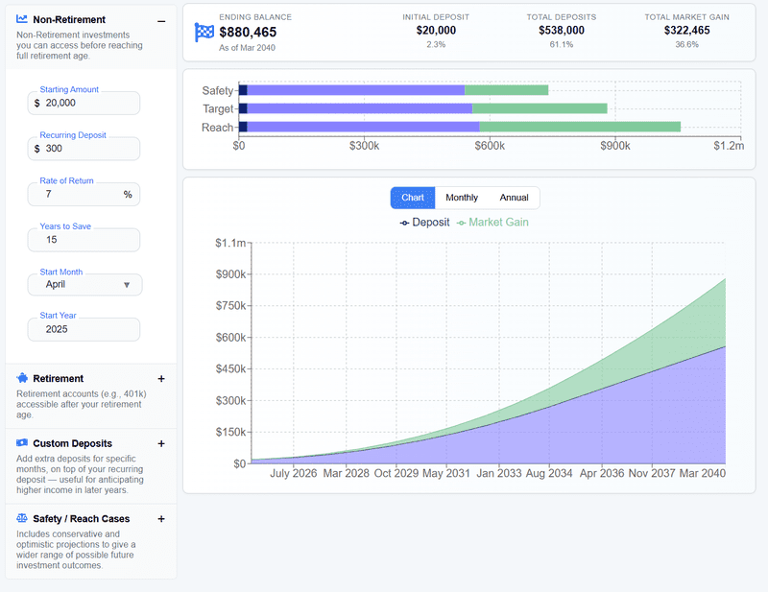Select the Chart tab
The height and width of the screenshot is (592, 768).
pos(413,198)
